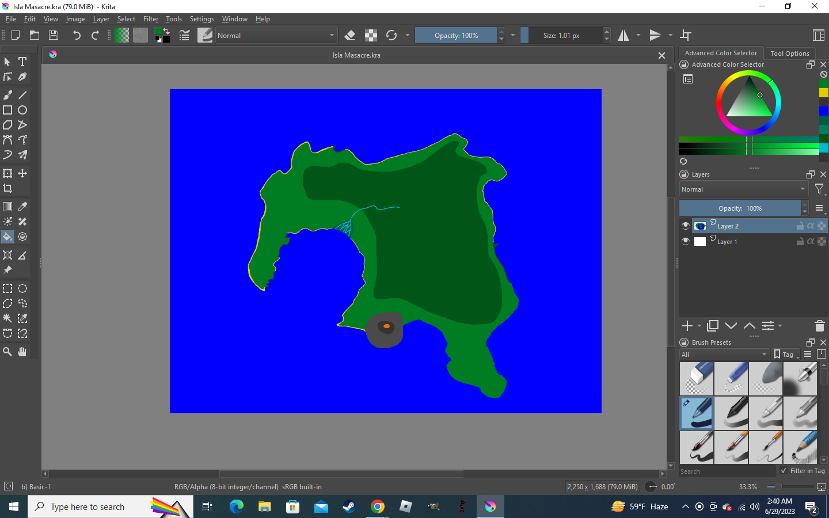
Task: Expand the brush preset All tag dropdown
Action: [724, 355]
